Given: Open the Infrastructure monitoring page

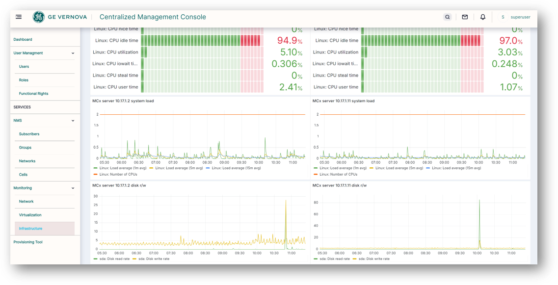Looking at the screenshot, I should (30, 229).
